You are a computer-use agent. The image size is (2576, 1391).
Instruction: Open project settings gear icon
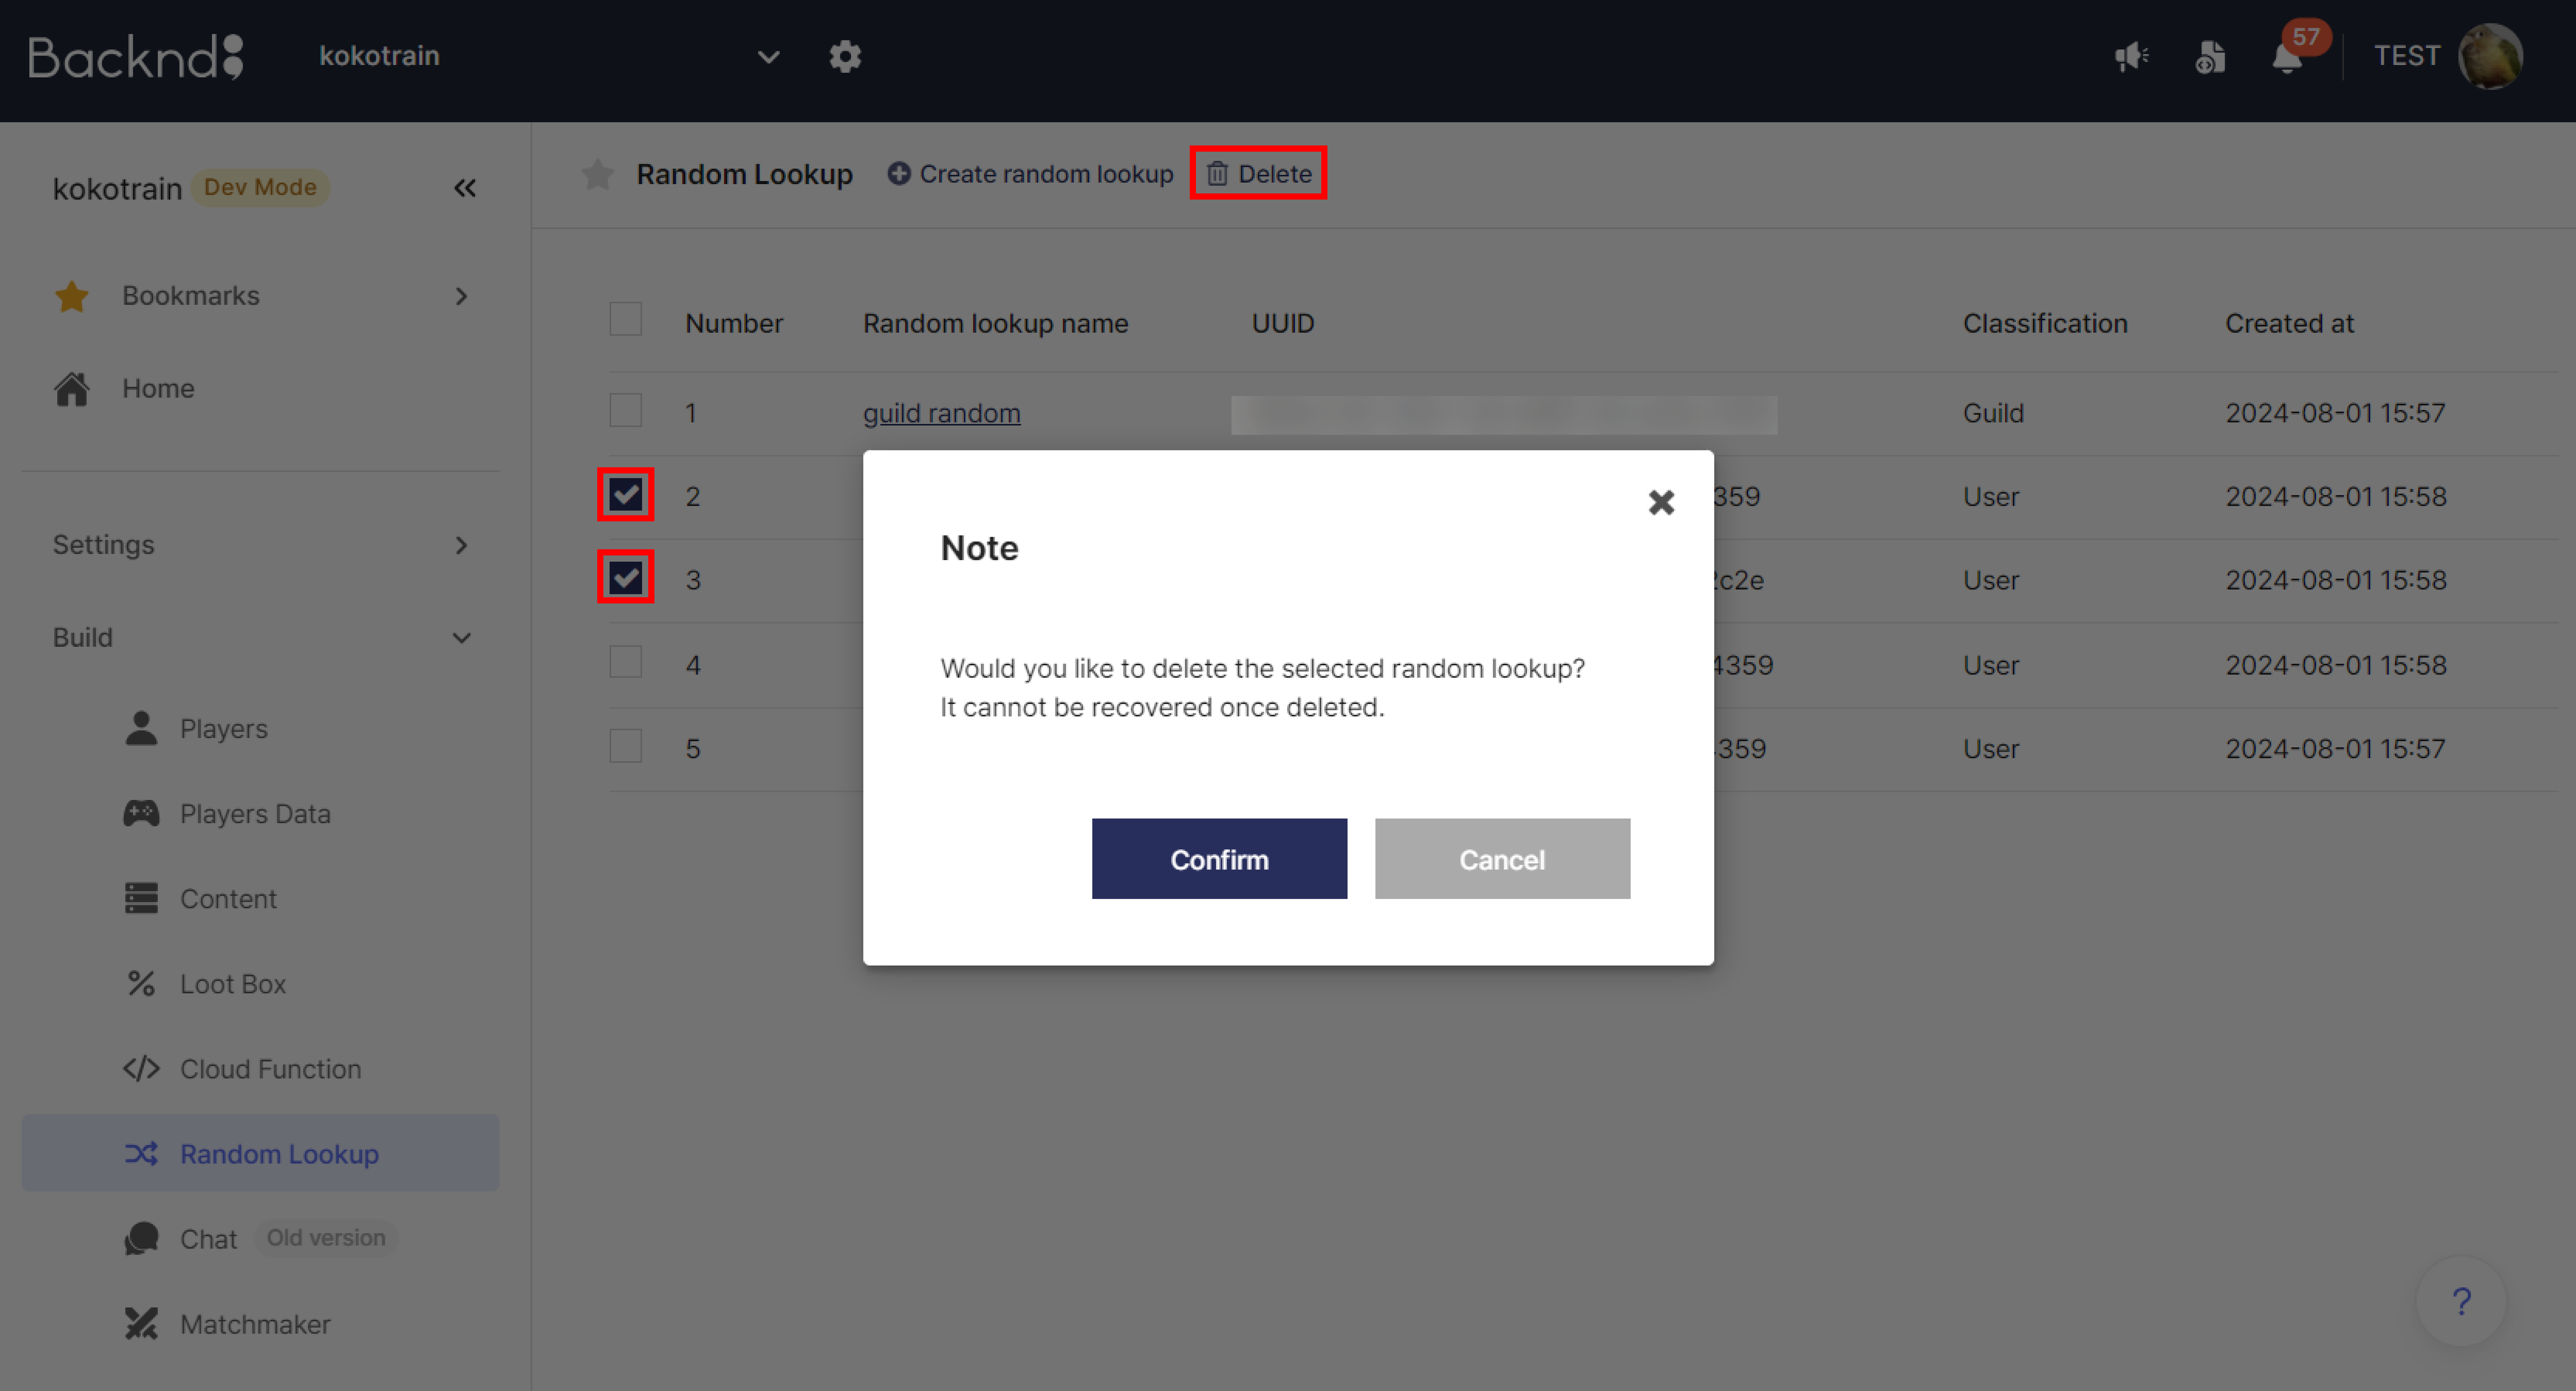tap(845, 56)
